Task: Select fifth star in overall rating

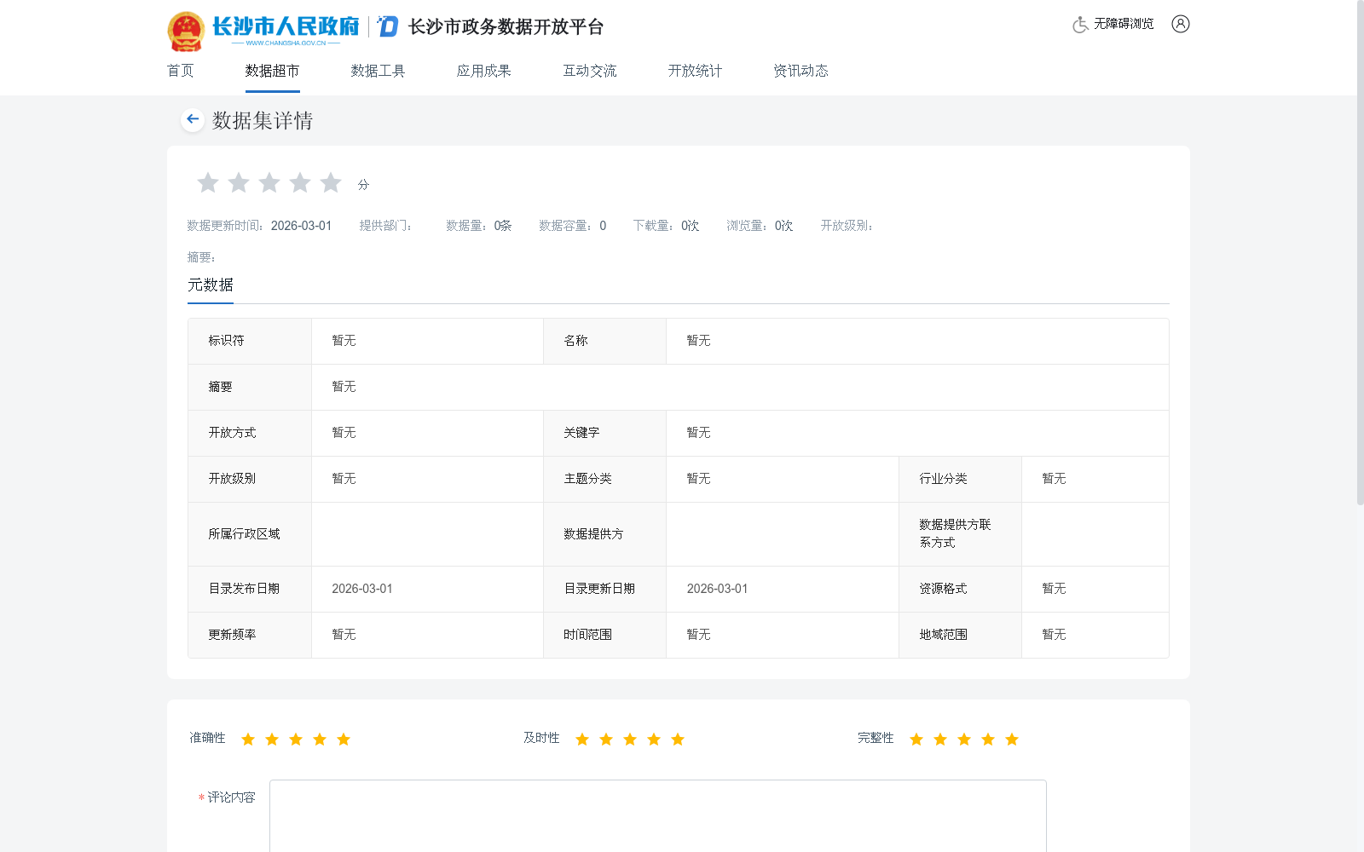Action: point(331,182)
